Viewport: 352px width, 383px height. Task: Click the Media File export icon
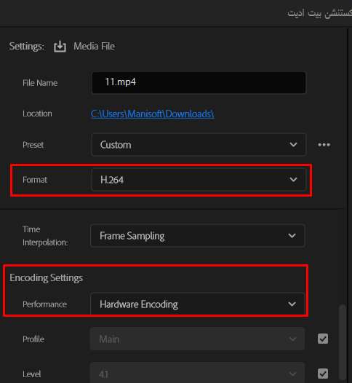[60, 47]
